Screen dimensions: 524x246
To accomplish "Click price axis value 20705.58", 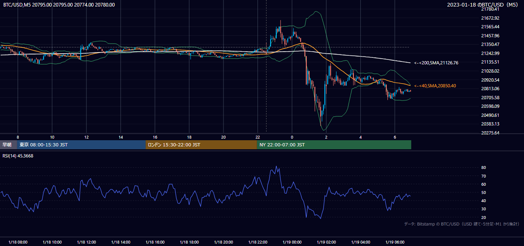I will [x=490, y=98].
